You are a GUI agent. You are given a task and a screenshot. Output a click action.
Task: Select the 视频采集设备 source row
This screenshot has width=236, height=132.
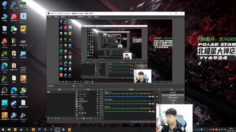coord(89,101)
